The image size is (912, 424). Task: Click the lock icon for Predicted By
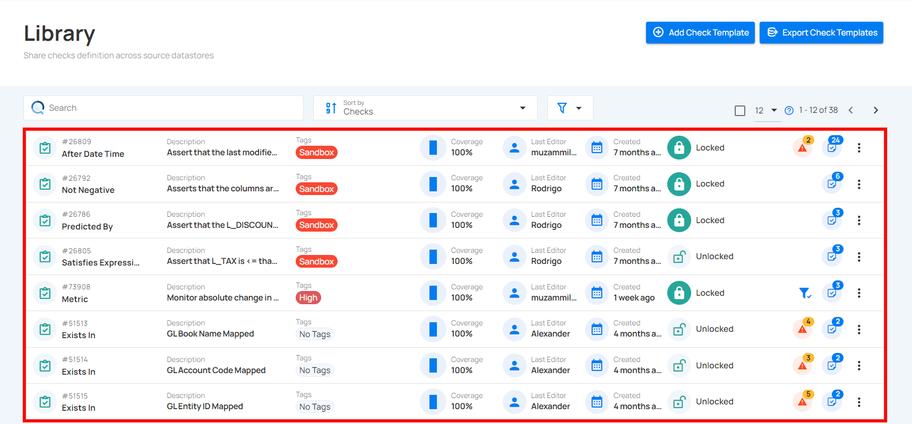click(679, 220)
